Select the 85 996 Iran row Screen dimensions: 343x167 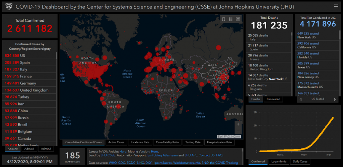(x=29, y=104)
